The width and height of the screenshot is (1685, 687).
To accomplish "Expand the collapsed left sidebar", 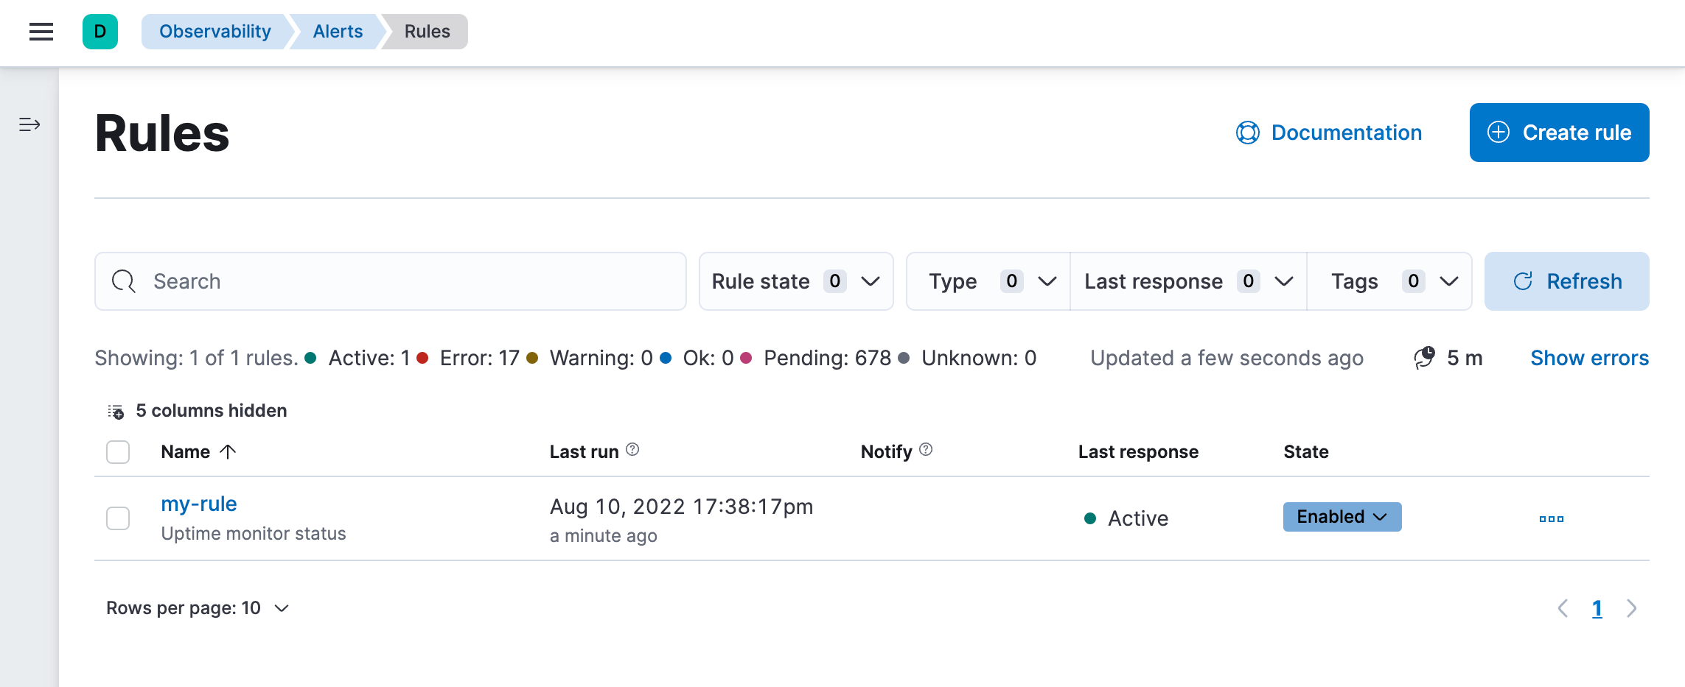I will tap(29, 125).
